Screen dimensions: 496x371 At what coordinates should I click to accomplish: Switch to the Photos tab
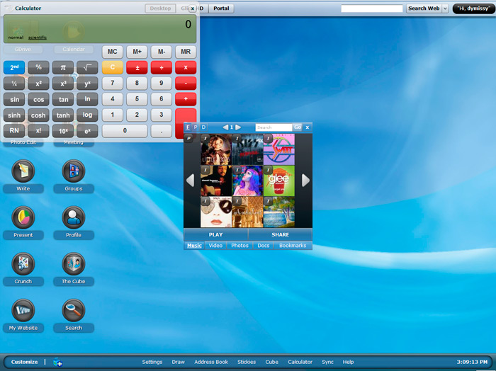click(239, 246)
